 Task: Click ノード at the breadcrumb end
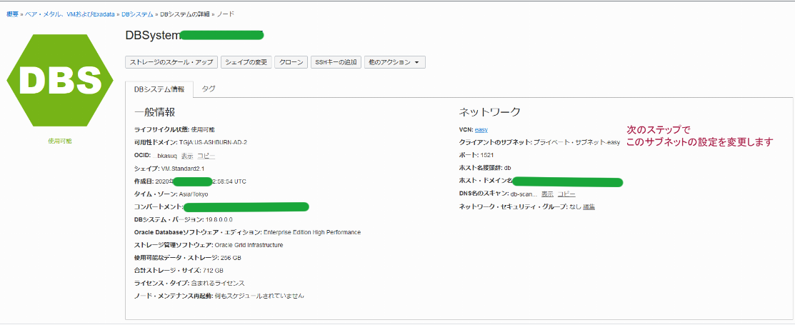225,14
